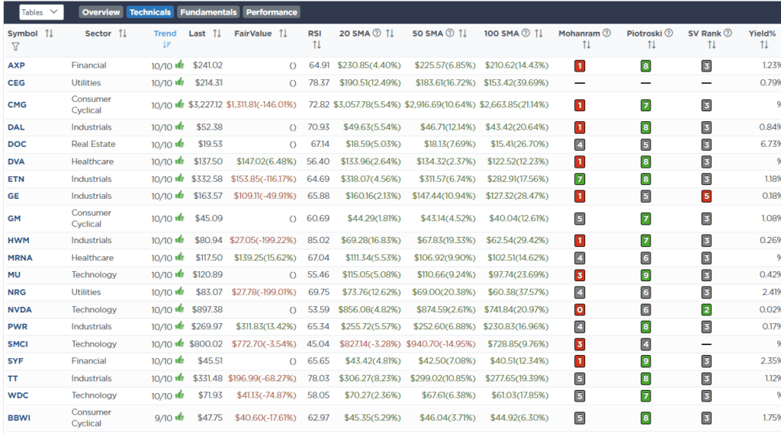Switch to the Technicals tab

[150, 12]
